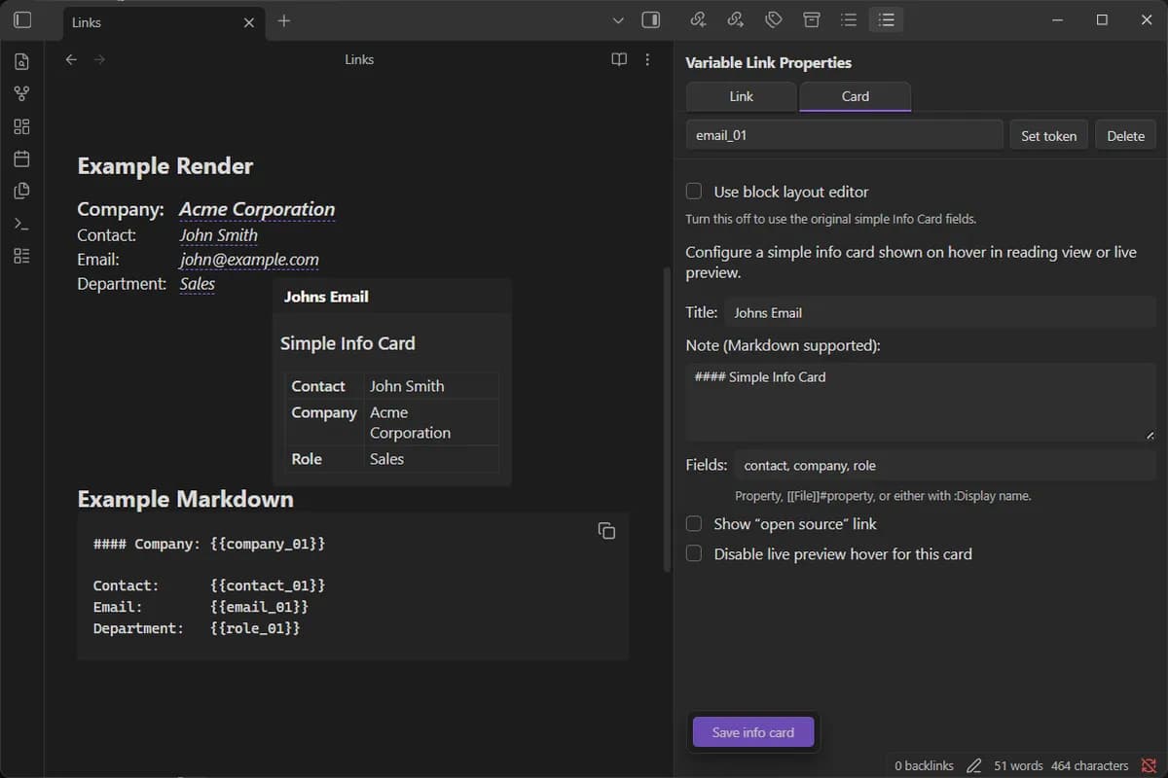Click the Contact row label in the info card
The image size is (1168, 778).
pos(318,386)
